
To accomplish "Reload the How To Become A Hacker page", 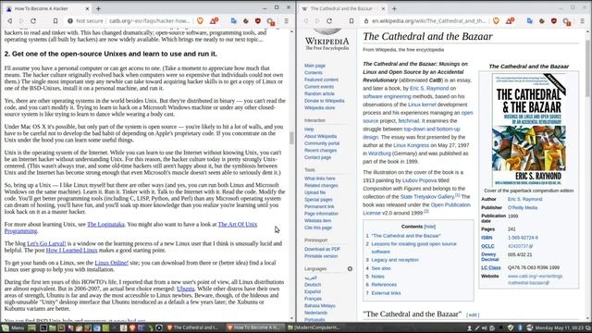I will (x=33, y=21).
